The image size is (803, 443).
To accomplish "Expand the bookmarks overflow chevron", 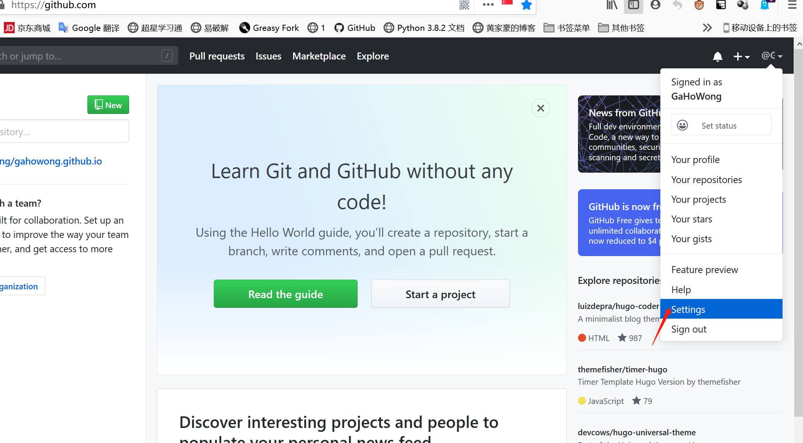I will [707, 28].
